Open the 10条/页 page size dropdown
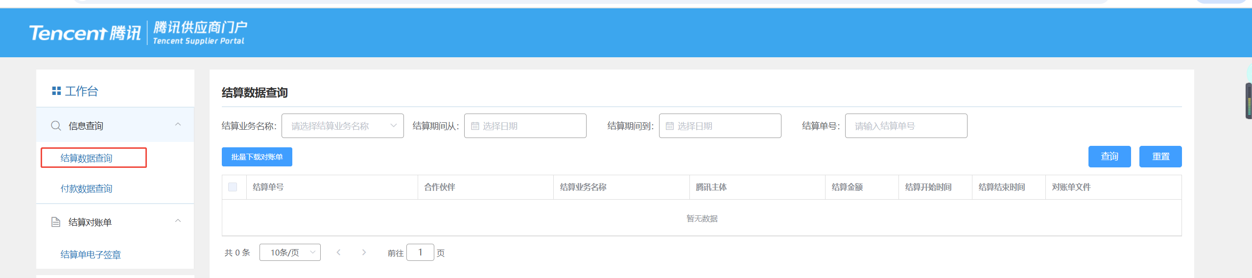This screenshot has height=278, width=1252. pos(290,253)
